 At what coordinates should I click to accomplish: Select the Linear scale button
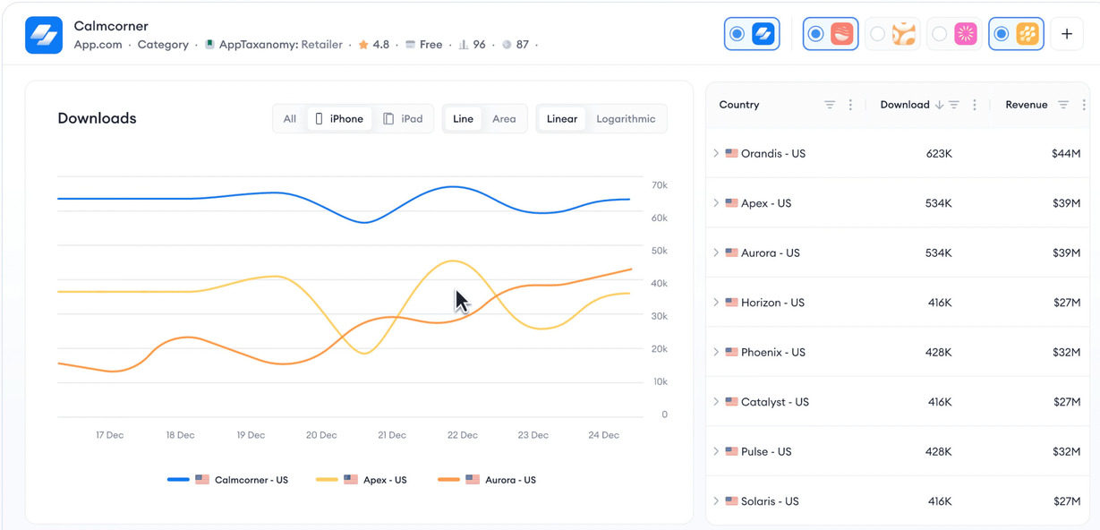pyautogui.click(x=562, y=119)
